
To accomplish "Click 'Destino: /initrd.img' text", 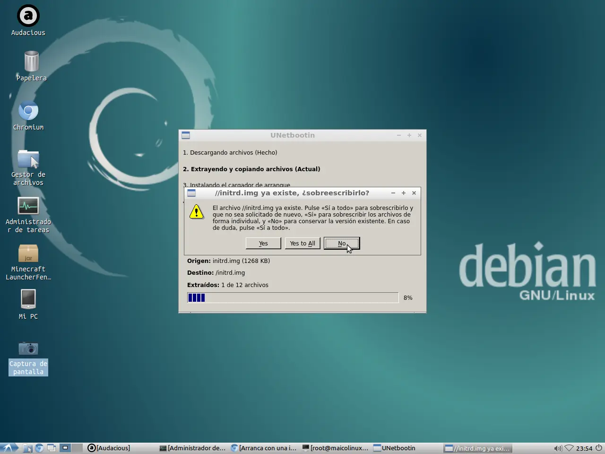I will [216, 272].
